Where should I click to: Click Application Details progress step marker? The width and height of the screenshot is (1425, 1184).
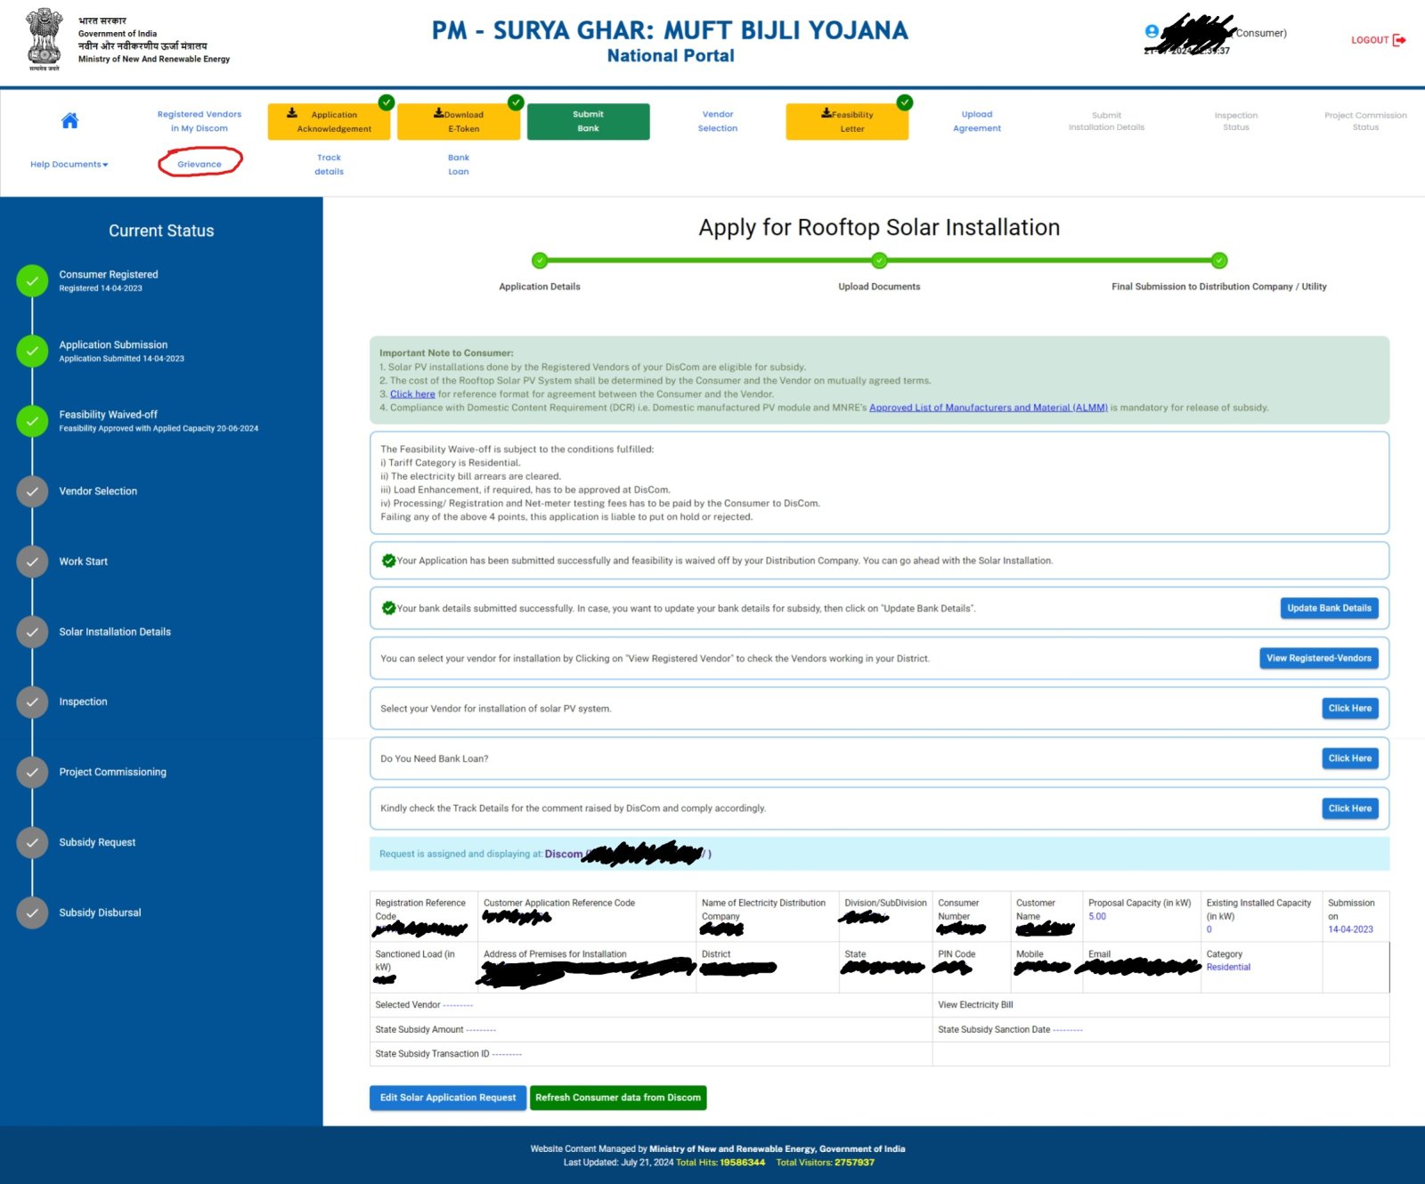(x=540, y=261)
